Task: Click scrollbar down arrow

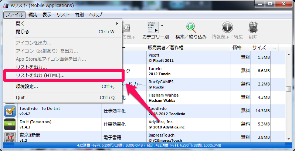Action: (x=288, y=139)
